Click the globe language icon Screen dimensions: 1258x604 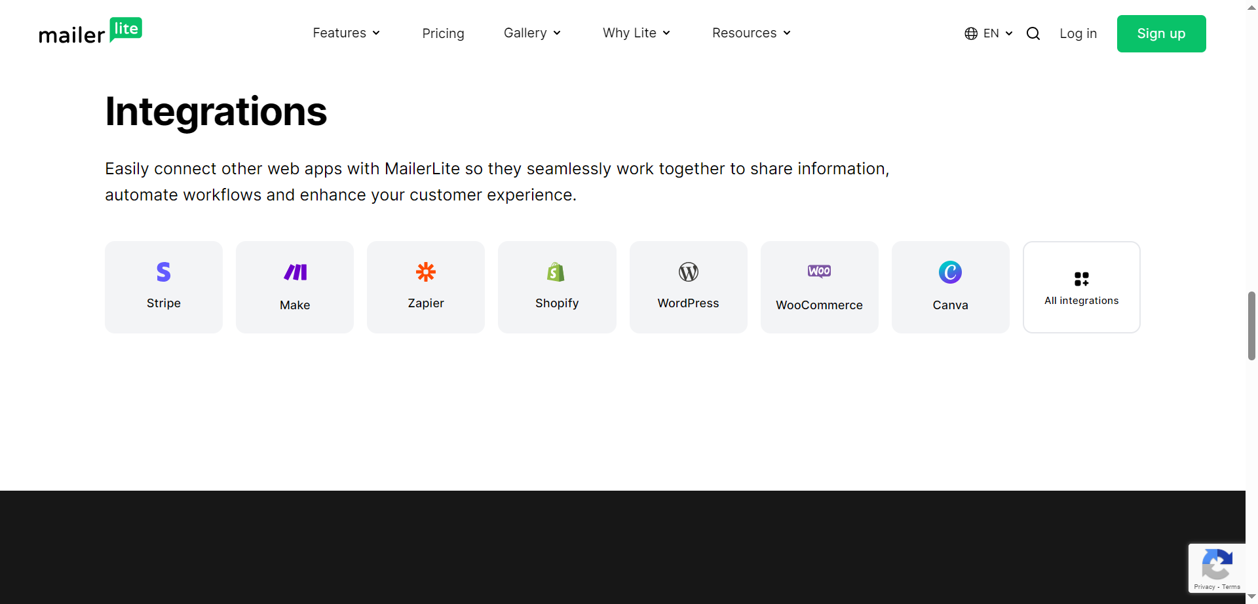pyautogui.click(x=971, y=33)
